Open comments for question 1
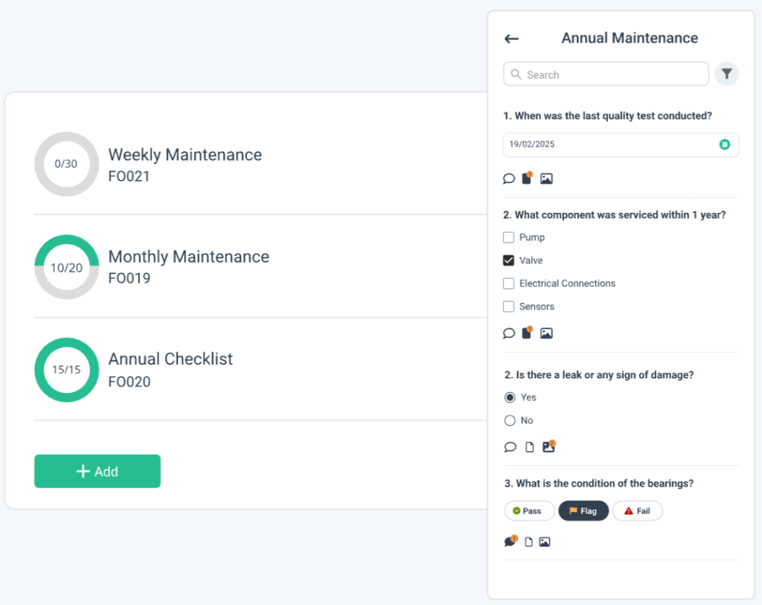This screenshot has width=762, height=605. pyautogui.click(x=509, y=178)
